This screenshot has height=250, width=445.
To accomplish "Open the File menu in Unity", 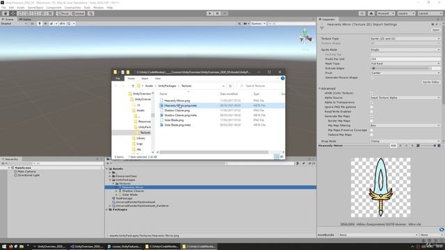I will pyautogui.click(x=3, y=8).
